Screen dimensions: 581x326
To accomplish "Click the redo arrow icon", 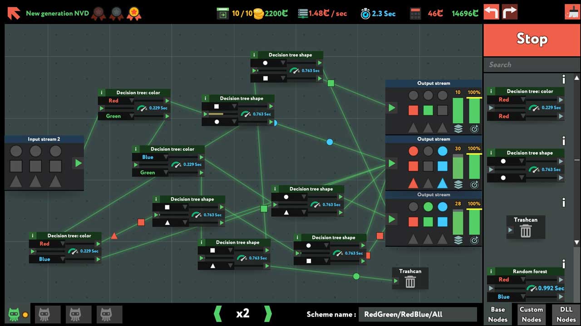I will tap(510, 12).
